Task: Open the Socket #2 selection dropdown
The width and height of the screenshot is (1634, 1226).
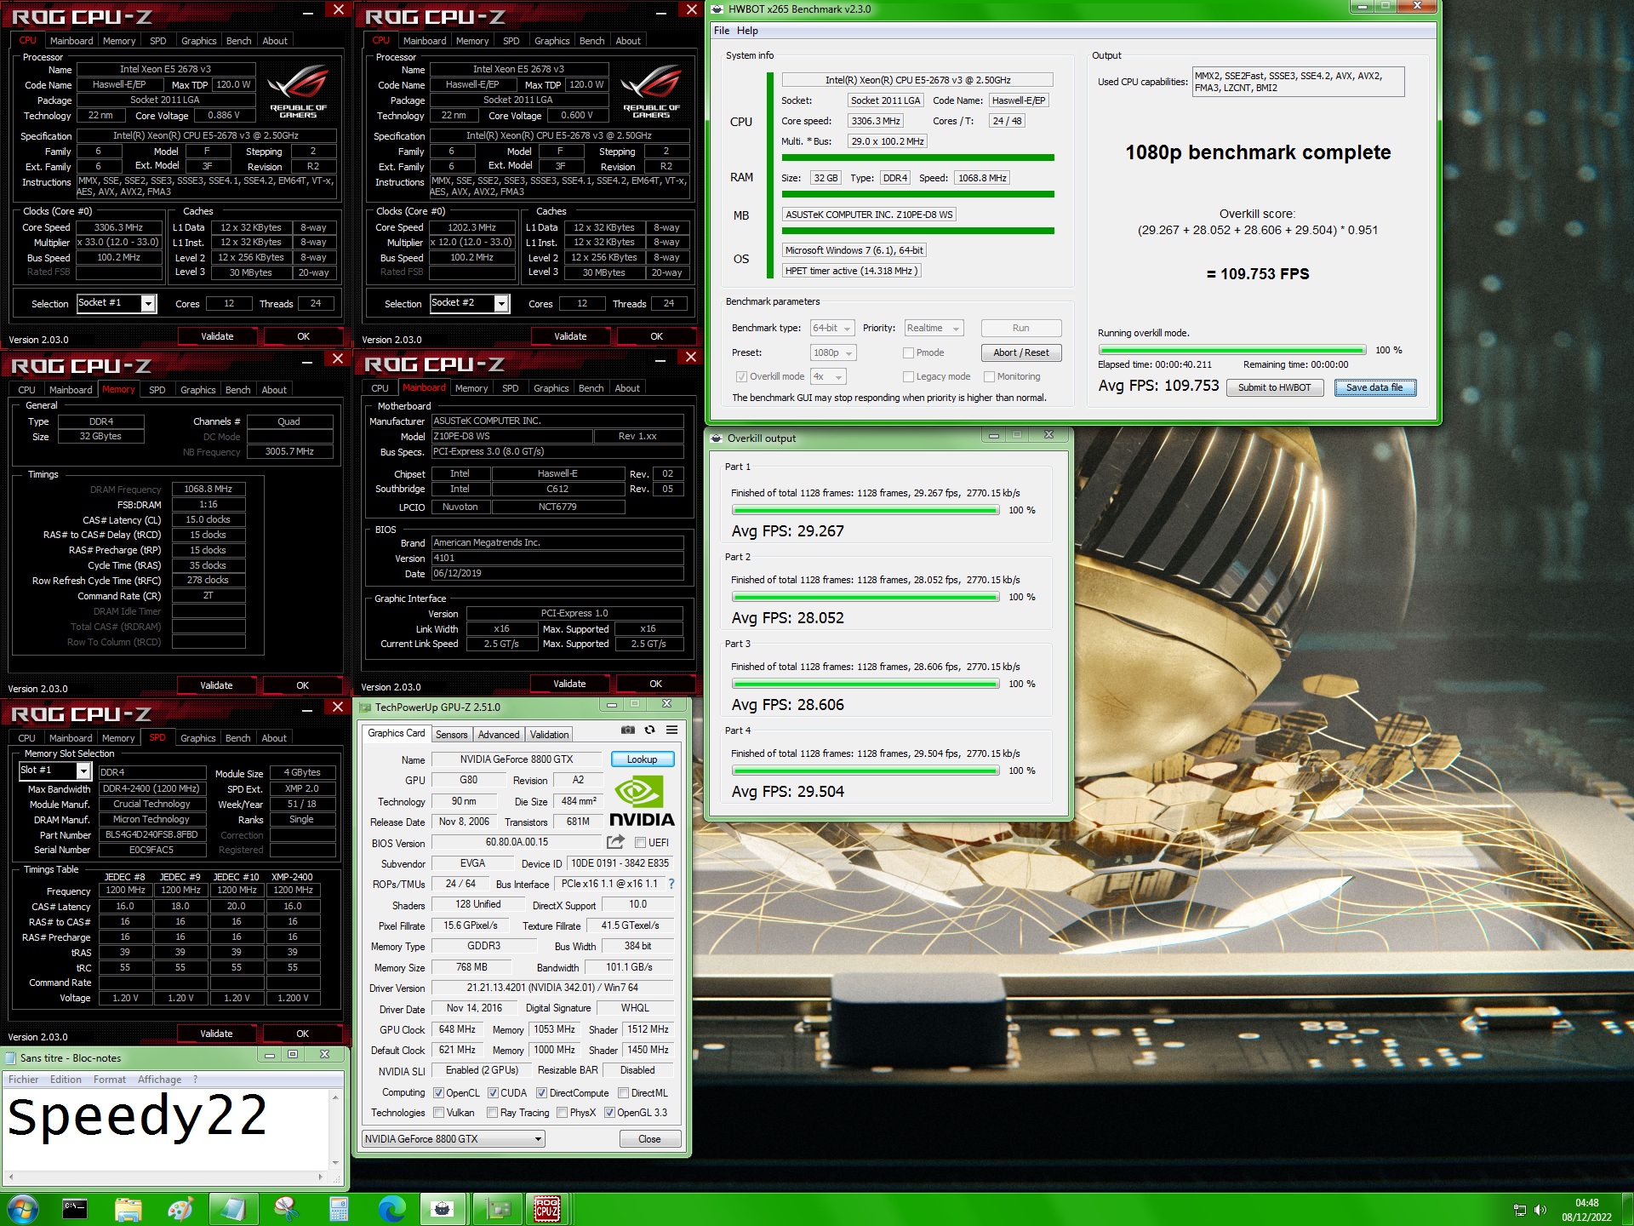Action: click(x=470, y=303)
